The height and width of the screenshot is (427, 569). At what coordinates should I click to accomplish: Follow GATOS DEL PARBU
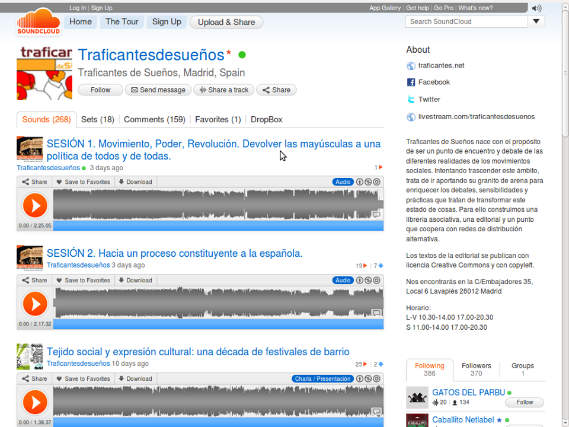tap(525, 402)
